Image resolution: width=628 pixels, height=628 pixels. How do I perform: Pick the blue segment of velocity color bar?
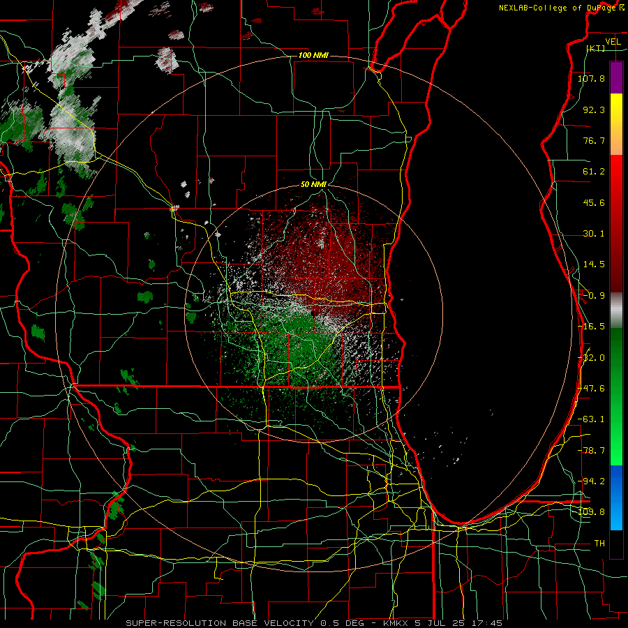click(x=616, y=497)
